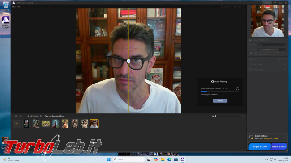Image resolution: width=291 pixels, height=163 pixels.
Task: Click the Refinement panel icon
Action: [250, 70]
